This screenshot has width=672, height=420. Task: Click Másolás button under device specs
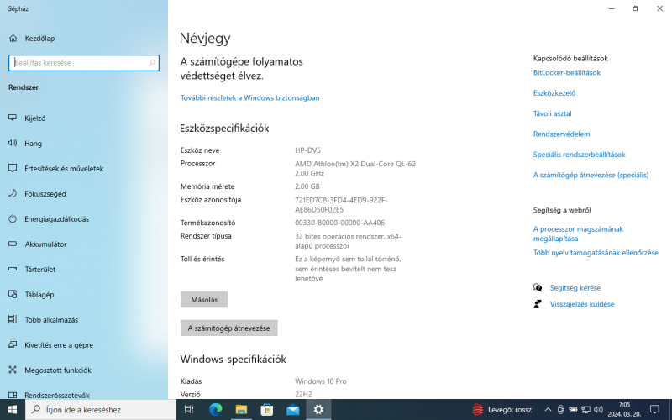point(204,300)
